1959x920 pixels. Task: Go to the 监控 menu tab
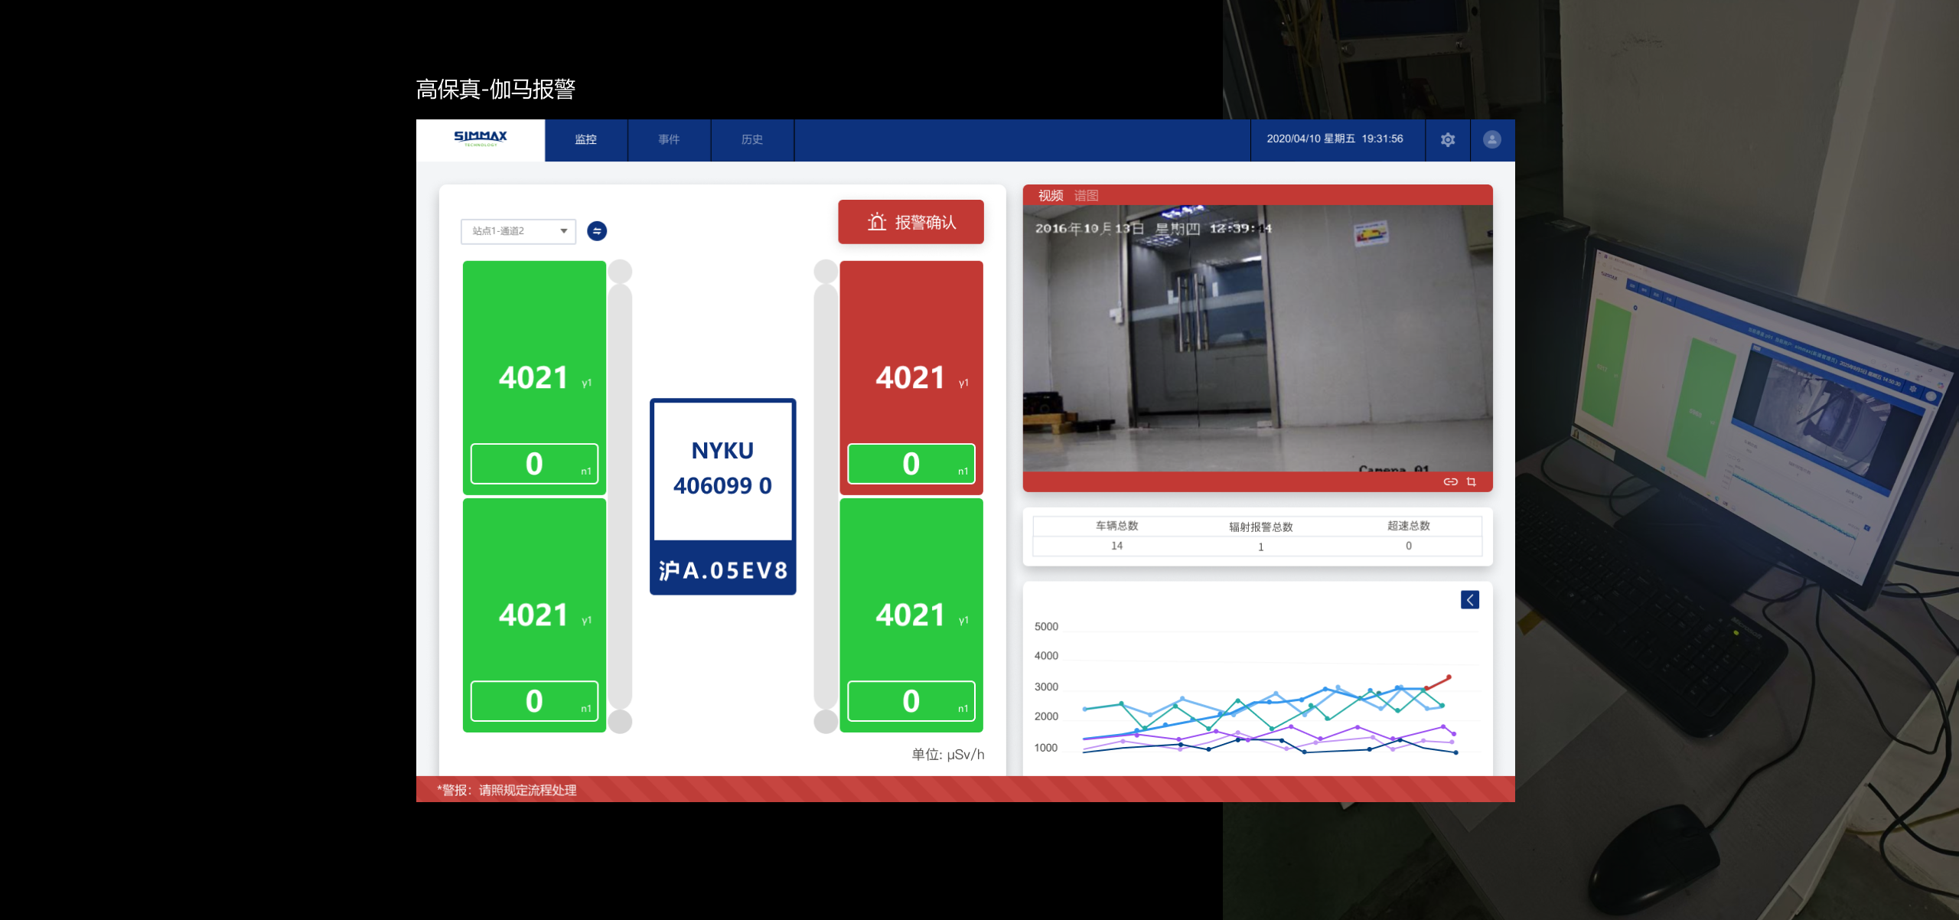point(585,140)
